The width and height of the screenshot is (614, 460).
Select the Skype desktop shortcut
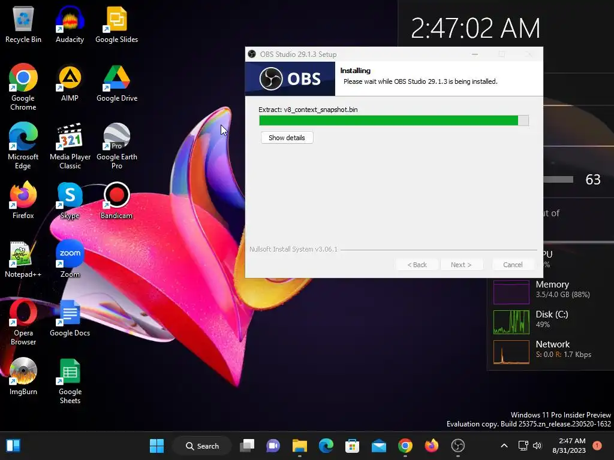[70, 200]
